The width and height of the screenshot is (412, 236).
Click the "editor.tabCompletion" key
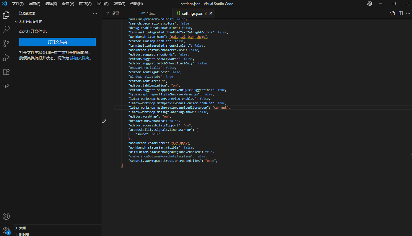tap(149, 86)
